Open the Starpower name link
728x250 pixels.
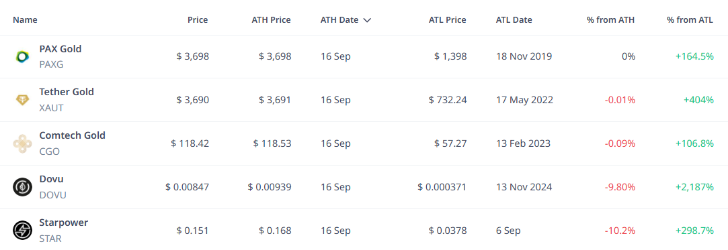[64, 223]
